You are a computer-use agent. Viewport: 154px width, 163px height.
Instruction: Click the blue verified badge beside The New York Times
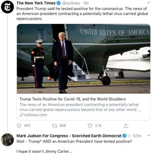[59, 3]
